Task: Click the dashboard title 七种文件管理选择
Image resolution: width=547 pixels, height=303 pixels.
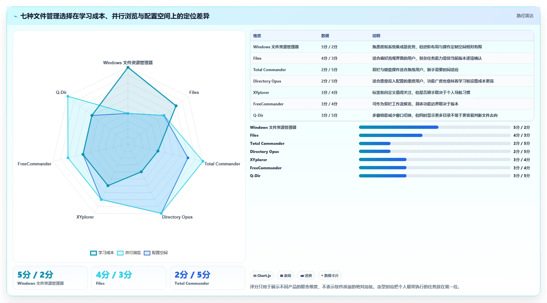Action: tap(115, 16)
